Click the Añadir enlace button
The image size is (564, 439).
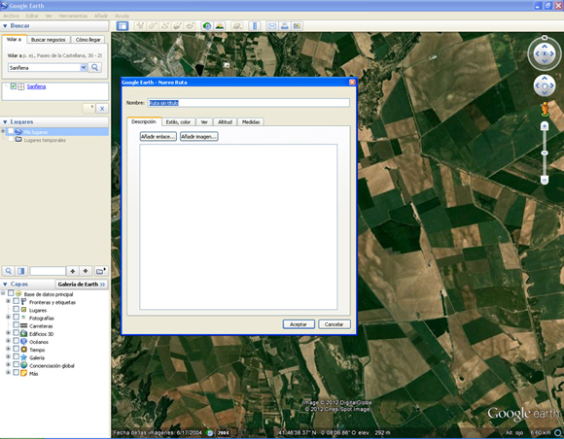coord(159,137)
